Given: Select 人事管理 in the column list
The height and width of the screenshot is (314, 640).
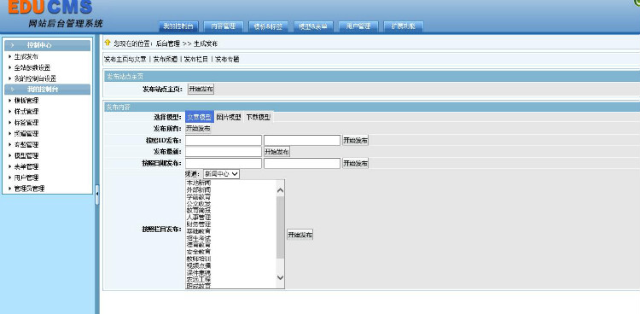Looking at the screenshot, I should (x=199, y=218).
